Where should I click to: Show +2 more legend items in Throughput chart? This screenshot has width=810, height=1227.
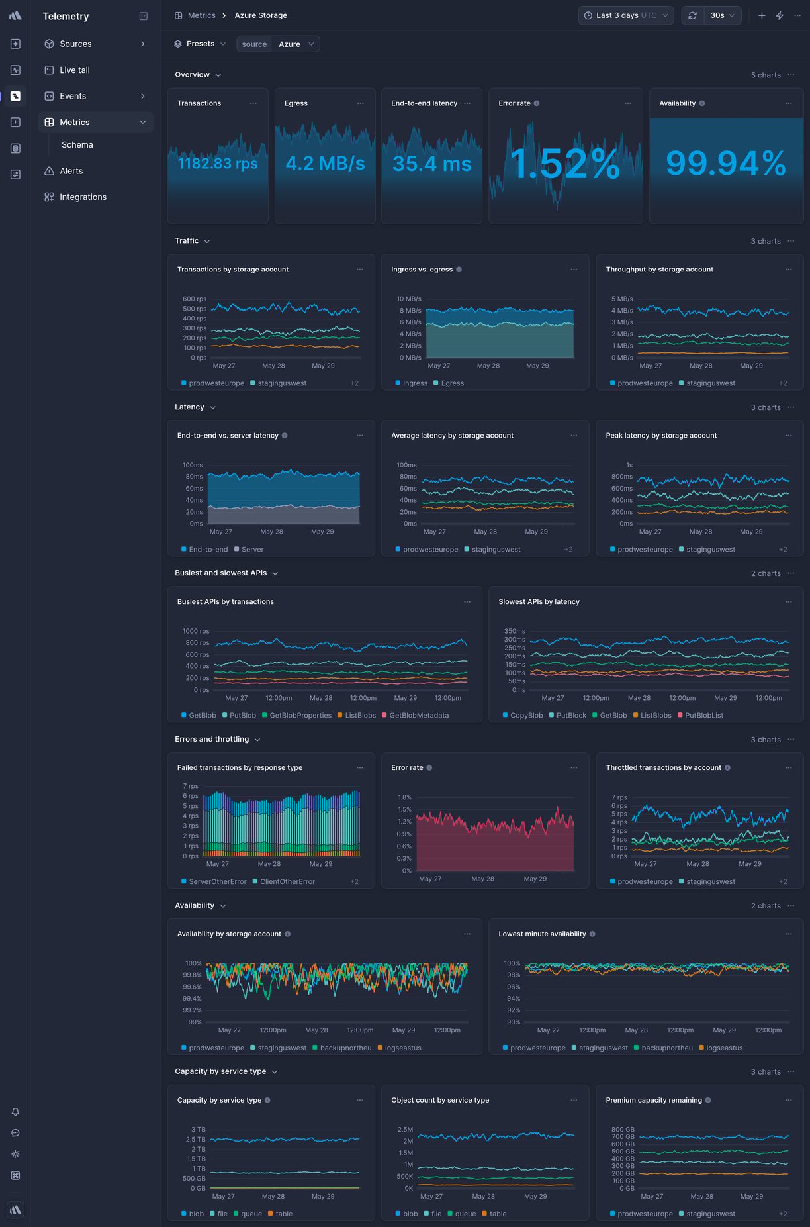[x=783, y=383]
